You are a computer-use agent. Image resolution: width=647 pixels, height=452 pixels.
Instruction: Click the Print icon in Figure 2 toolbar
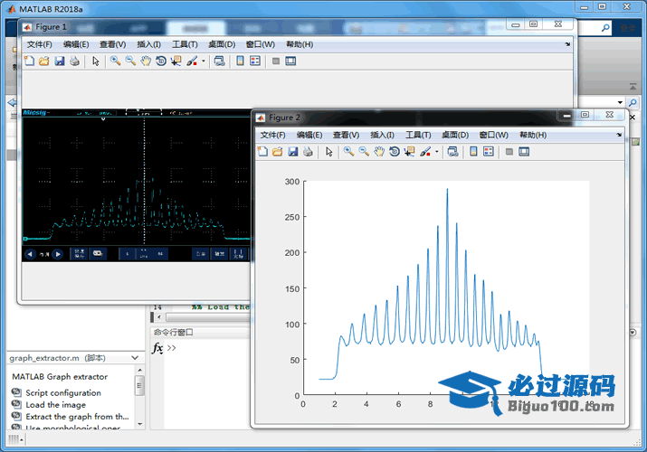coord(308,152)
